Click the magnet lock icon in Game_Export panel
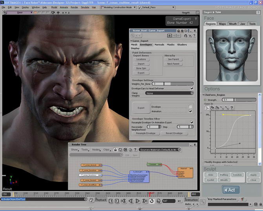The width and height of the screenshot is (263, 211). click(186, 36)
